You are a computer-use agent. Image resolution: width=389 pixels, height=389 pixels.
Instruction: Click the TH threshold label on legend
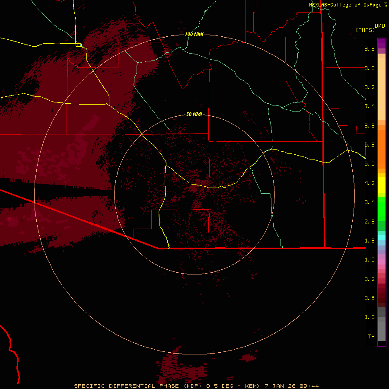371,337
